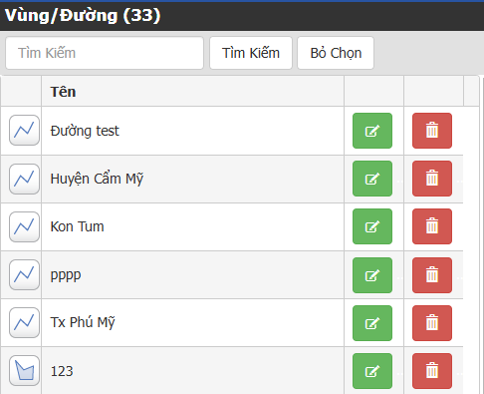Screen dimensions: 484x394
Task: Toggle the polyline icon for Kon Tum
Action: tap(24, 226)
